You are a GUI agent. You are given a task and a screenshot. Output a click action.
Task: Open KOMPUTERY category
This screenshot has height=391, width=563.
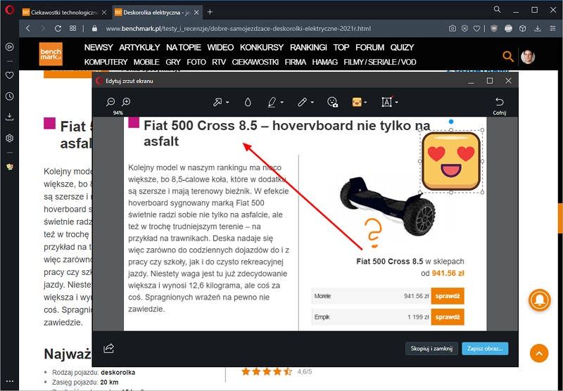[x=106, y=62]
